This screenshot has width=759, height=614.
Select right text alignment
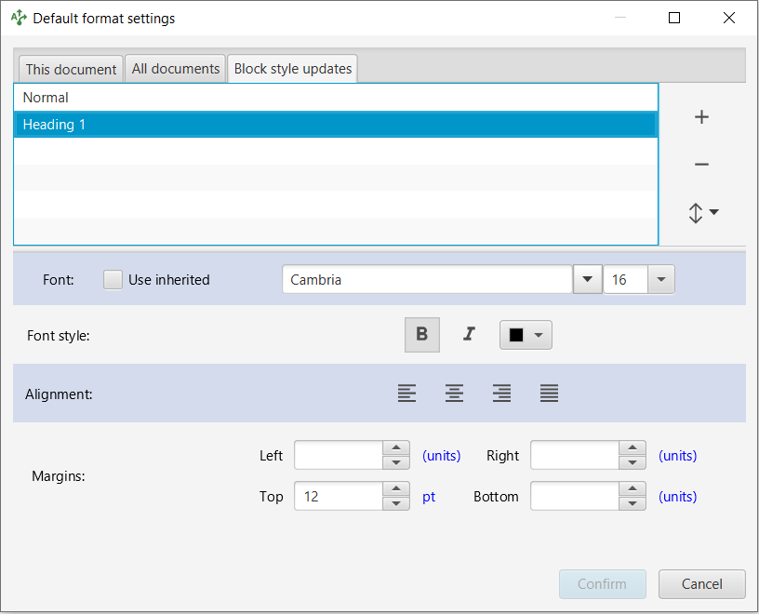click(x=501, y=394)
